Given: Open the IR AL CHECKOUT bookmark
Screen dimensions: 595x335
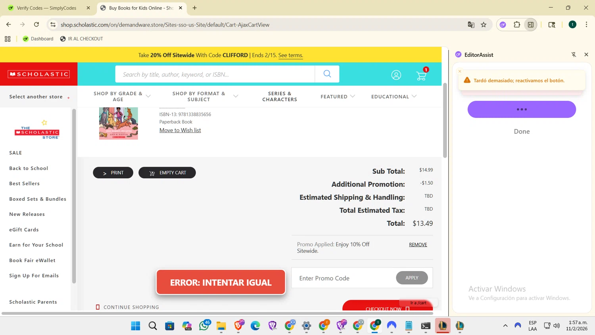Looking at the screenshot, I should (x=81, y=39).
